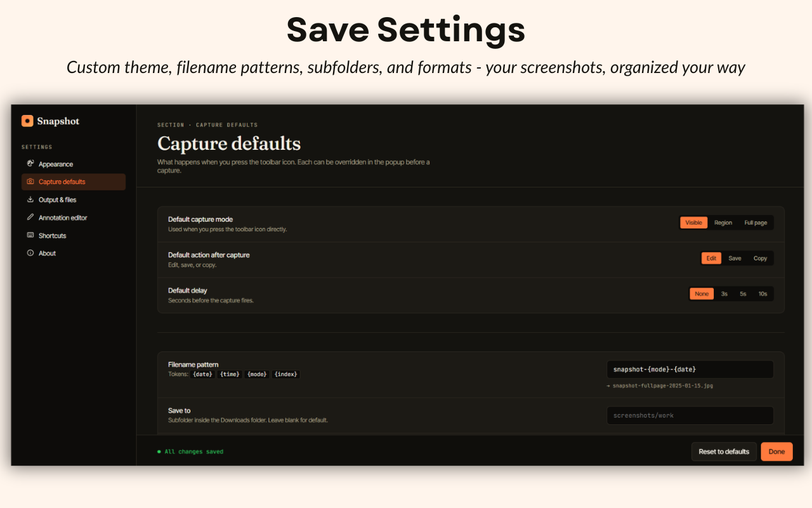Set default delay to 10s
The width and height of the screenshot is (812, 508).
click(763, 294)
